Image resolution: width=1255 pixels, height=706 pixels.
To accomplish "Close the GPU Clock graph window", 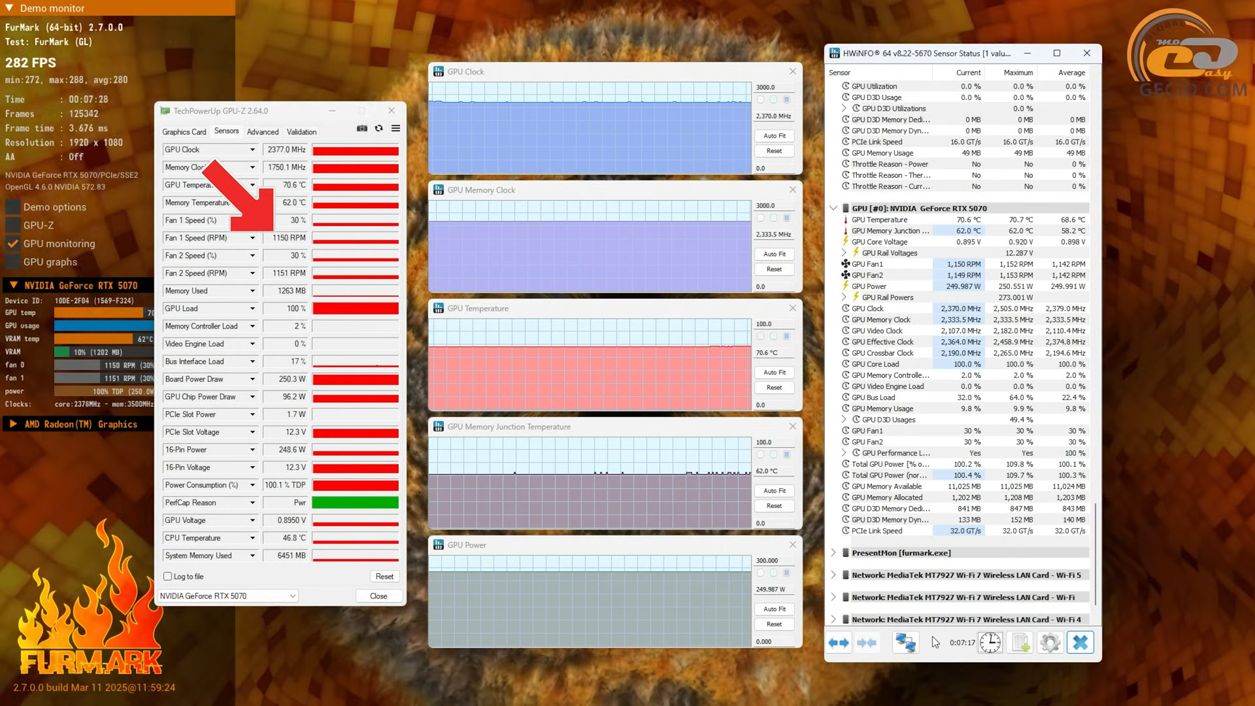I will 793,71.
